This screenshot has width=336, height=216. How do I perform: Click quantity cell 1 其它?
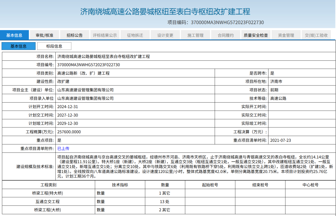tap(165, 193)
